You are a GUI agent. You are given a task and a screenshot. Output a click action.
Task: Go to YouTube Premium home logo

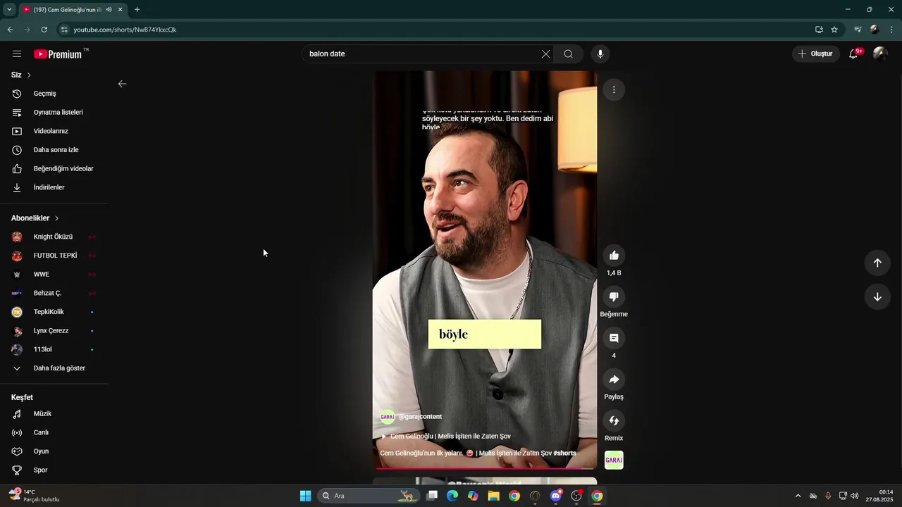(x=59, y=54)
